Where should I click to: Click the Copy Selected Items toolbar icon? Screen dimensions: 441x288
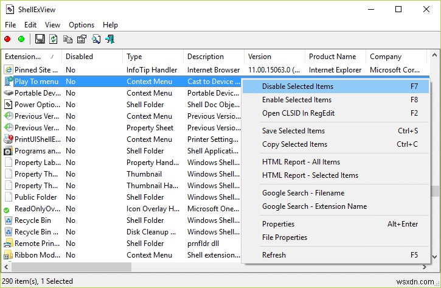[68, 39]
